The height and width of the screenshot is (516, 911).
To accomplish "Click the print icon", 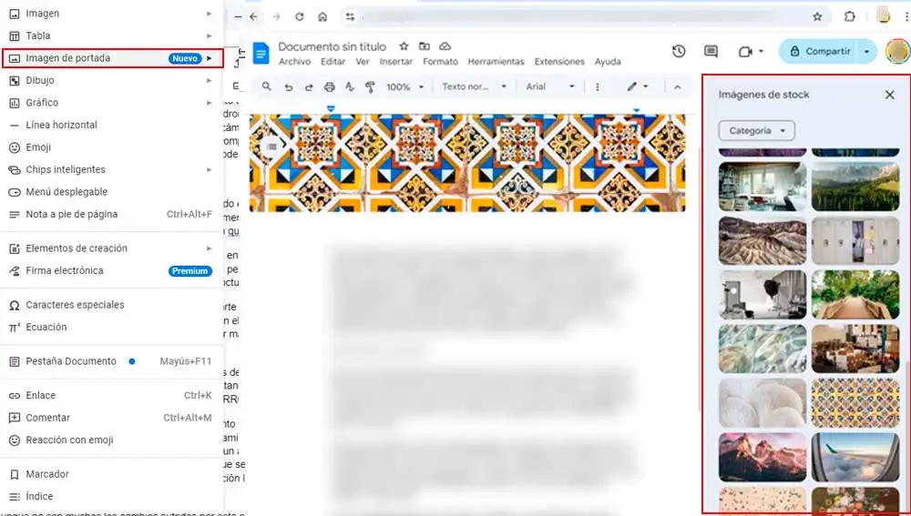I will (330, 87).
